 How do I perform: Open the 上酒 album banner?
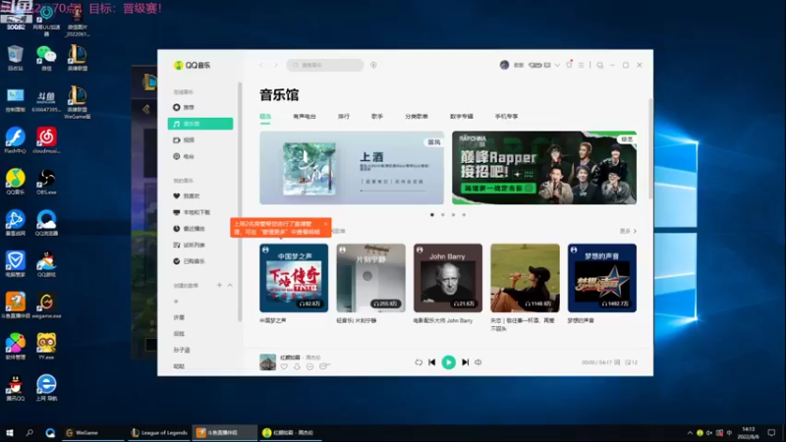tap(352, 168)
